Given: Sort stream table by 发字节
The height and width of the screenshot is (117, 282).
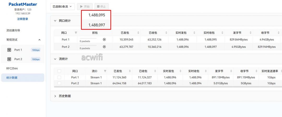Looking at the screenshot, I should click(x=231, y=71).
